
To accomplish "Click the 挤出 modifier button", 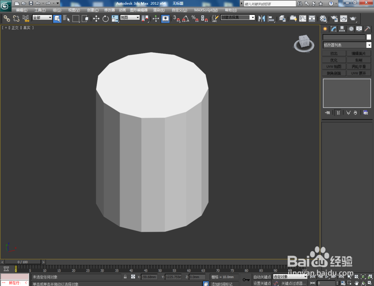I will pyautogui.click(x=334, y=53).
